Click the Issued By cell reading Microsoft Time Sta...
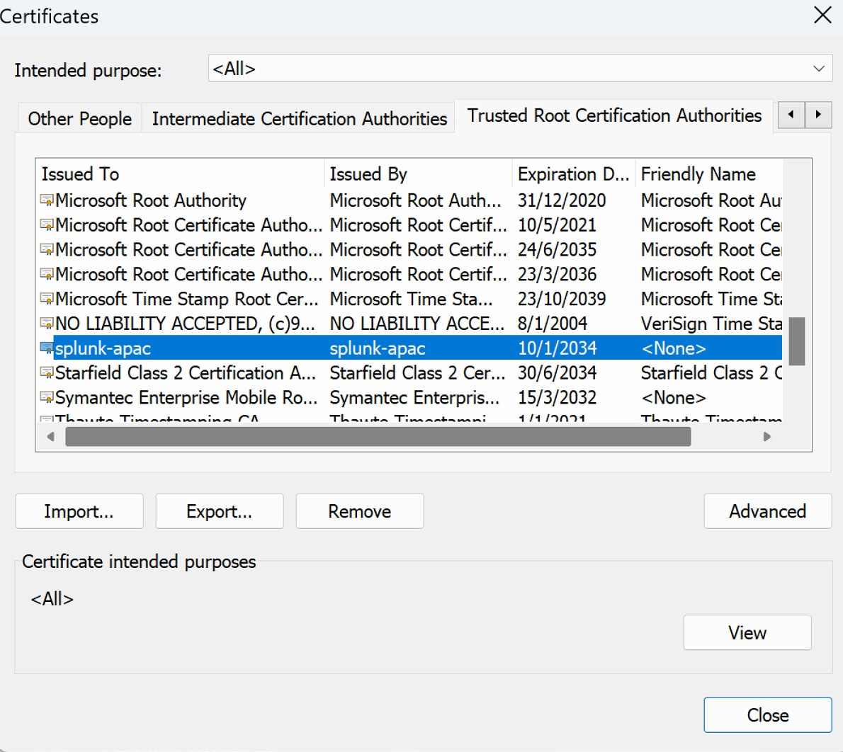843x752 pixels. click(411, 299)
